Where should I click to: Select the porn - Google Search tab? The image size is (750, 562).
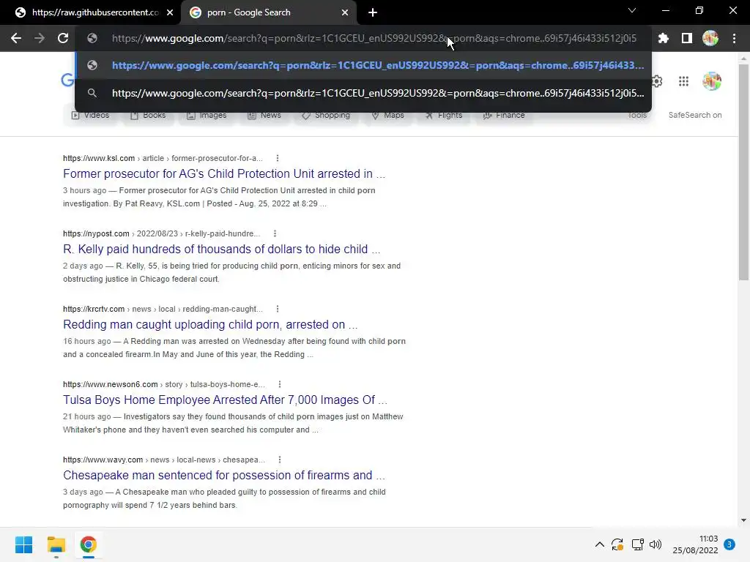coord(268,12)
